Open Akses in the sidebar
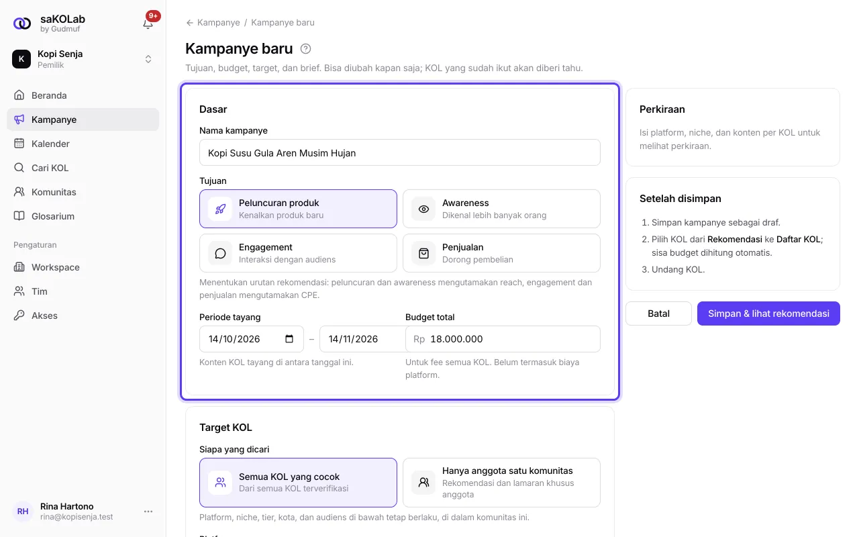 (x=83, y=315)
